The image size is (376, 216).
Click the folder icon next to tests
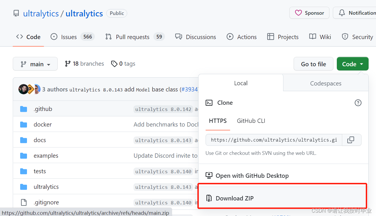pyautogui.click(x=24, y=171)
